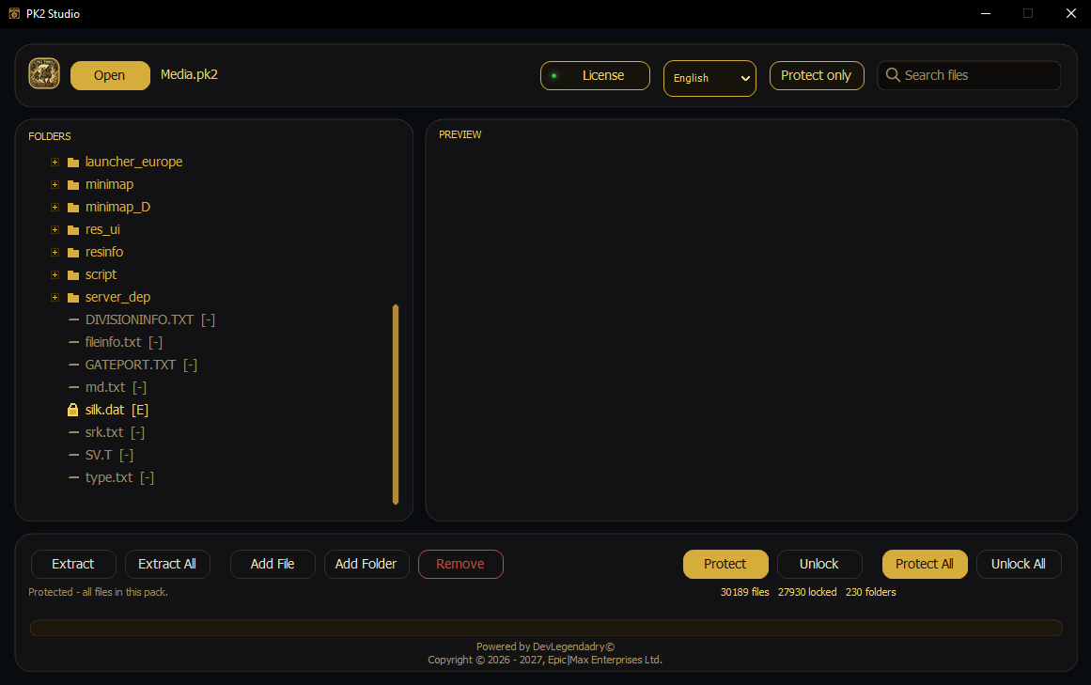Screen dimensions: 1091x685
Task: Click the Protect only button
Action: 817,75
